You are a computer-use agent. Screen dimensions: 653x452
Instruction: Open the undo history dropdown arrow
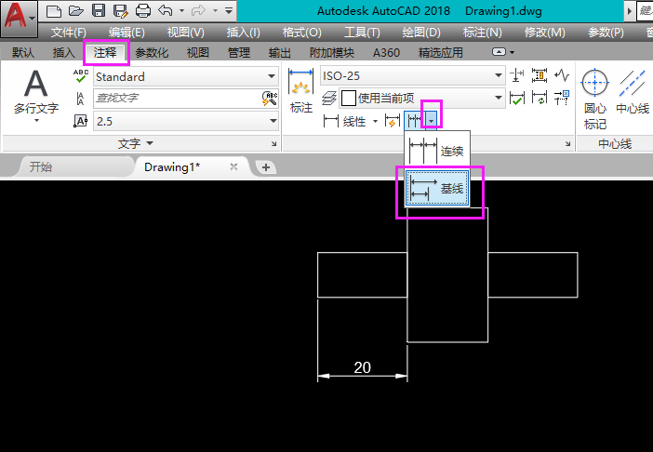182,11
